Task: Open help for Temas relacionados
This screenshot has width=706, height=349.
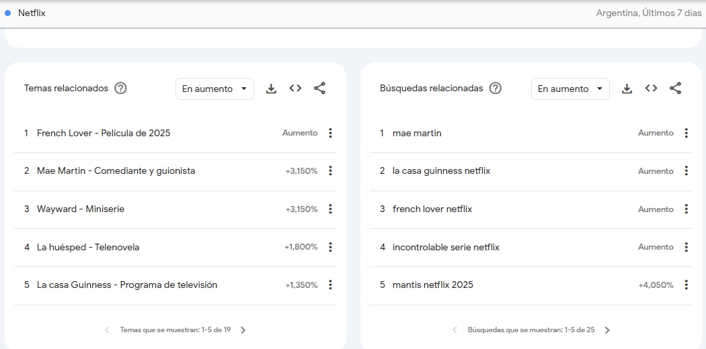Action: tap(120, 89)
